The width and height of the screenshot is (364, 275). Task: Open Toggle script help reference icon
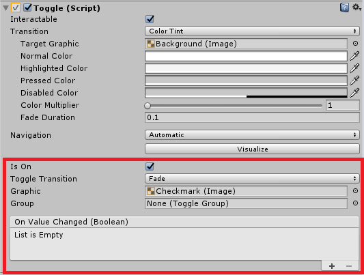point(344,8)
